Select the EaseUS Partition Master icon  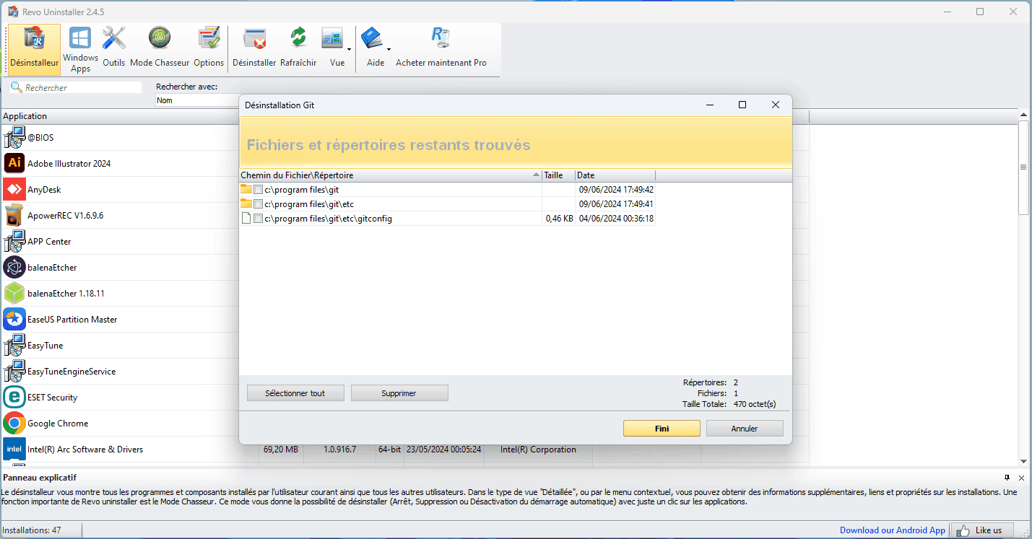(14, 319)
